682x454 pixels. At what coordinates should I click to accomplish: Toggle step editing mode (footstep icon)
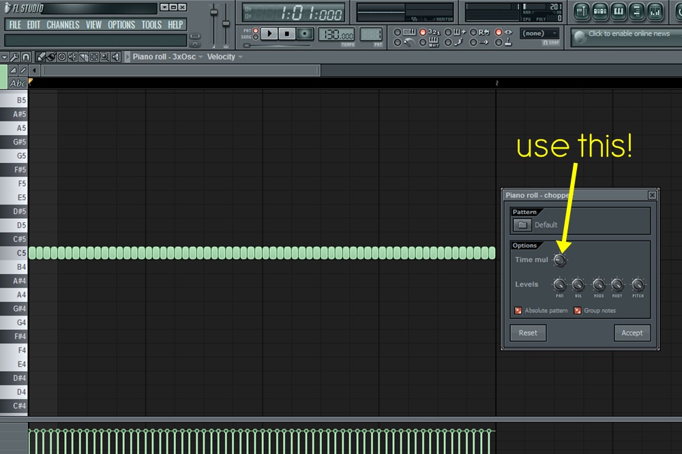coord(448,42)
